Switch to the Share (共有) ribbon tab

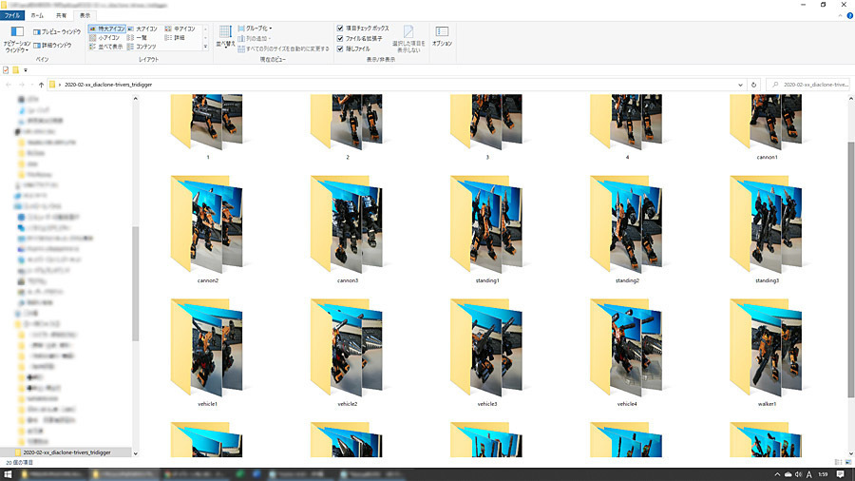[62, 15]
